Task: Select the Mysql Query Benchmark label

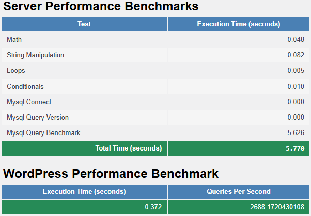Action: [x=43, y=132]
